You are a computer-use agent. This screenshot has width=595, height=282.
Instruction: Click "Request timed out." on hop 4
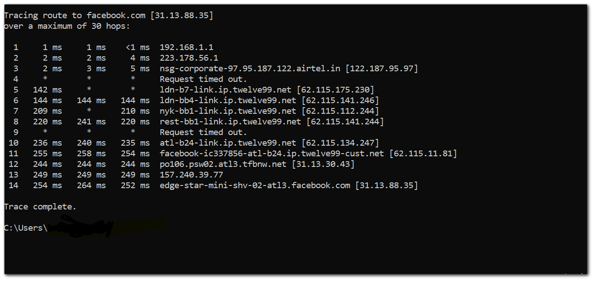pos(204,79)
